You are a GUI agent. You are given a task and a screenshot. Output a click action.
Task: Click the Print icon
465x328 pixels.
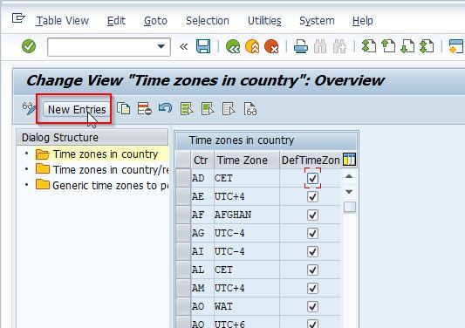pyautogui.click(x=301, y=46)
